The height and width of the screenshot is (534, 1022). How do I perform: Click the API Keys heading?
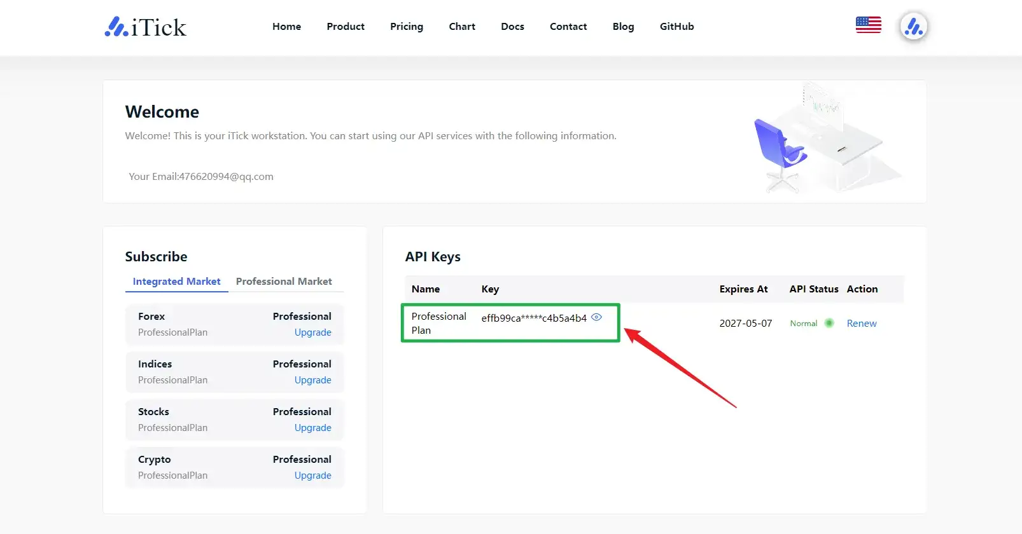coord(433,257)
